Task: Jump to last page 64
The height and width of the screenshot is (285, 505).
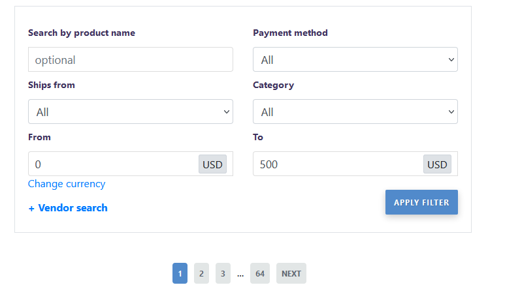Action: coord(260,273)
